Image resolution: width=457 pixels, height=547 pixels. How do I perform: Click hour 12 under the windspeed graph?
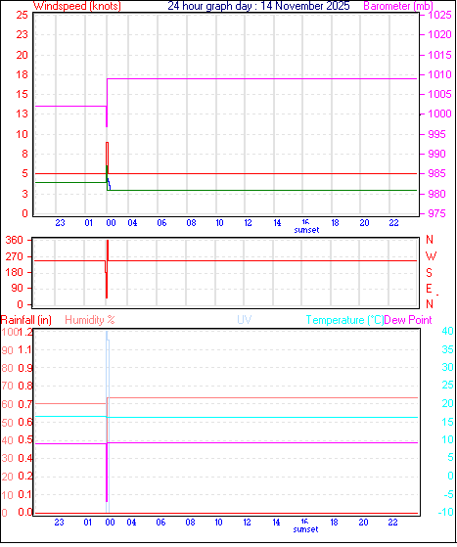tap(248, 223)
